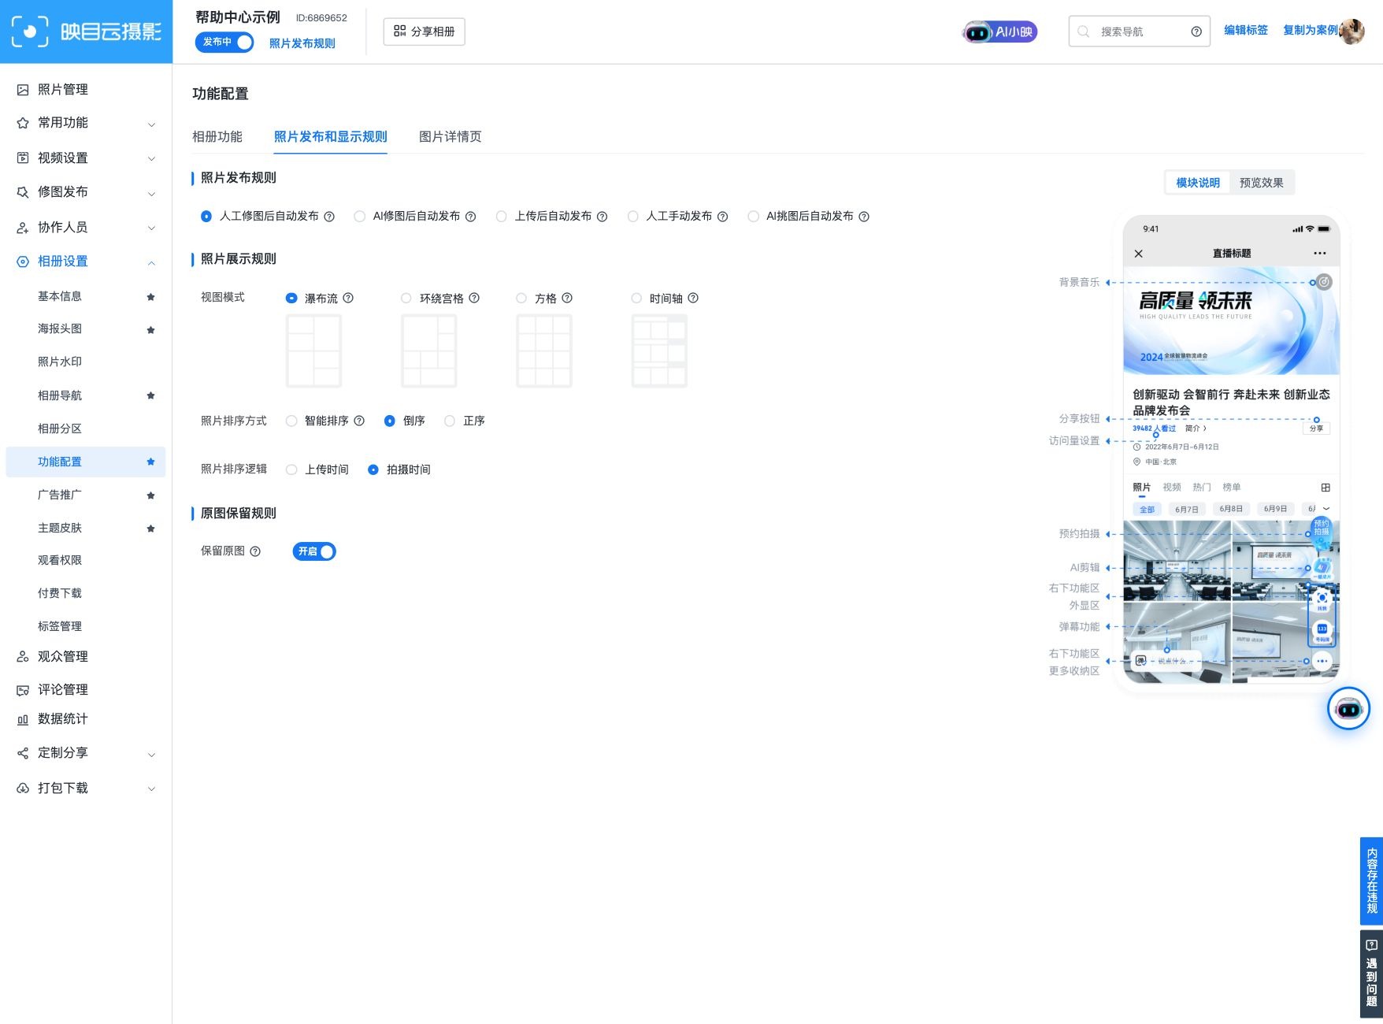
Task: Open help tooltip for 智能排序
Action: (359, 421)
